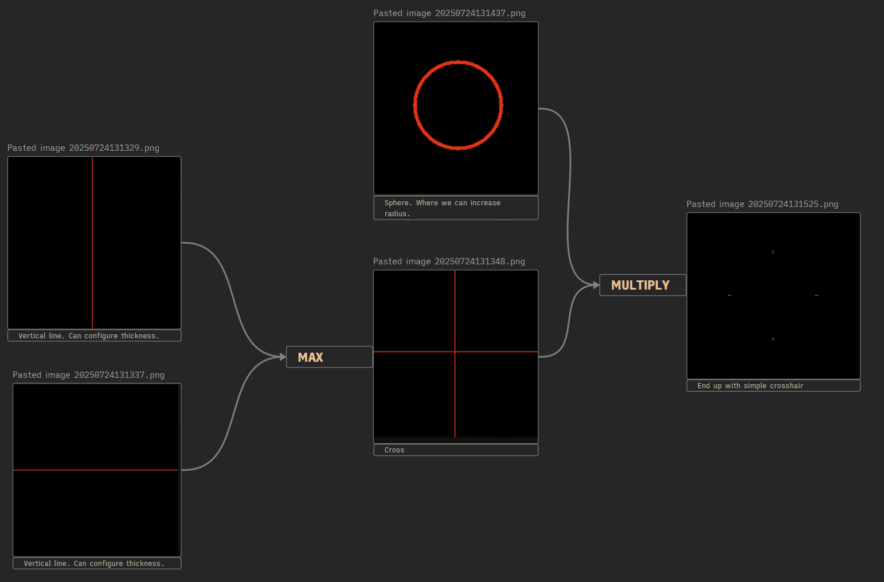Select the 'End up with simple crosshair' caption
The height and width of the screenshot is (582, 884).
[773, 386]
